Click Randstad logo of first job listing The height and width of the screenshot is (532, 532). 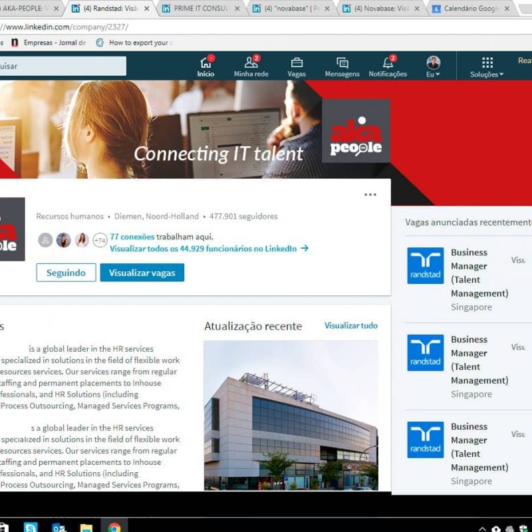[426, 265]
